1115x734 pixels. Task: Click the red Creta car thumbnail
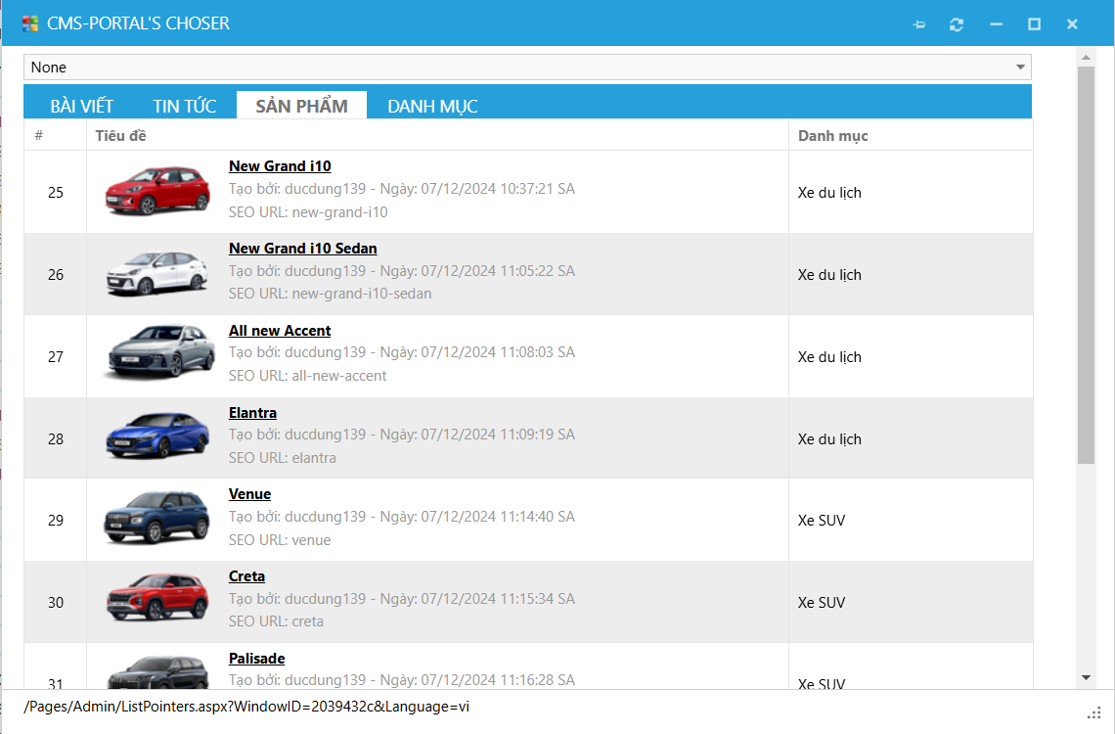(x=157, y=601)
